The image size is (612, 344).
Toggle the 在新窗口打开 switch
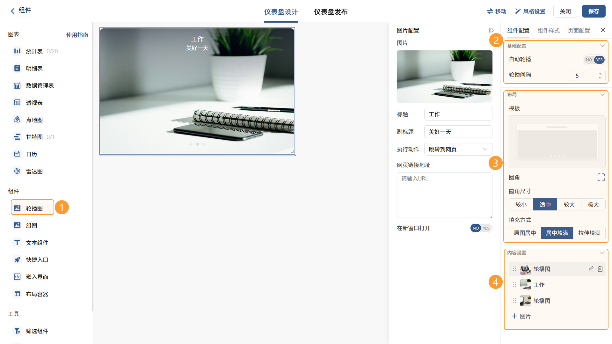[x=481, y=228]
